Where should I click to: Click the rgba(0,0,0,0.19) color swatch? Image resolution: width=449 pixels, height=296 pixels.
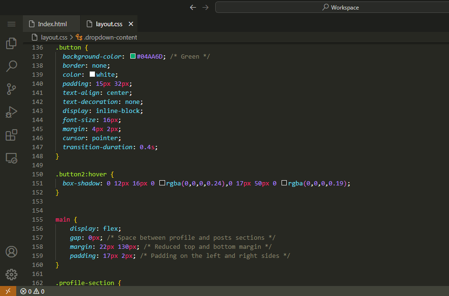[284, 183]
